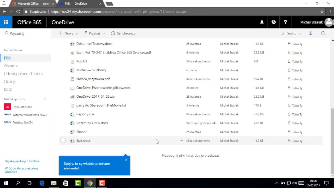
Task: Select Spis.docx with its round checkbox
Action: [63, 140]
